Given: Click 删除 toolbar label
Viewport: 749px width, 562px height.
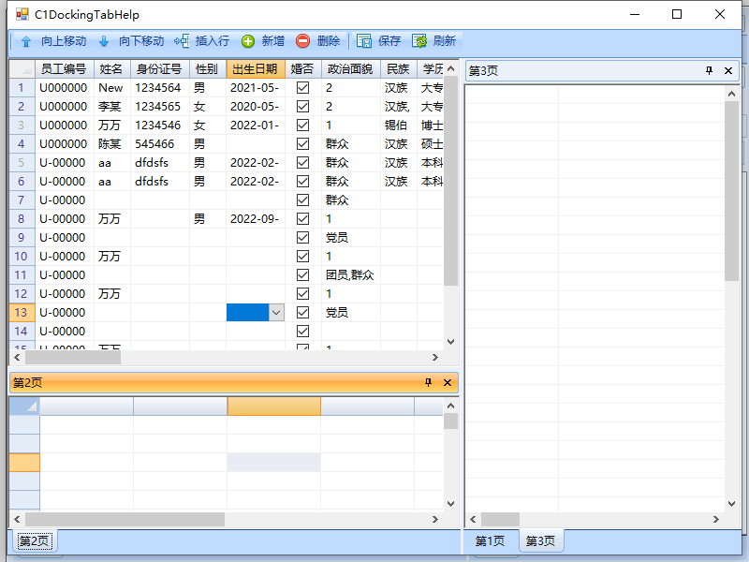Looking at the screenshot, I should point(329,41).
